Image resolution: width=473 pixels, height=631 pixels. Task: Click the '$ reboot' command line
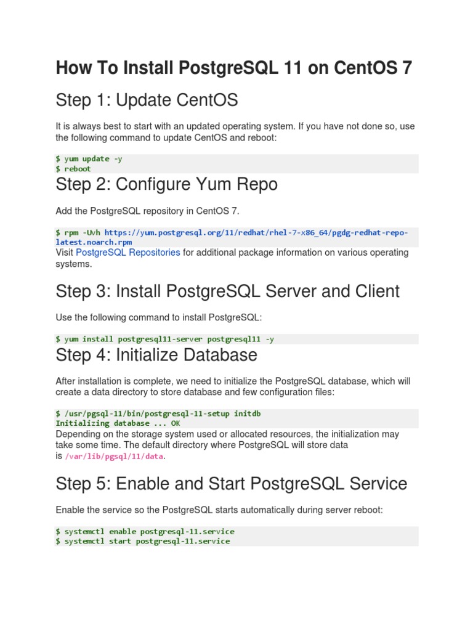[x=73, y=169]
